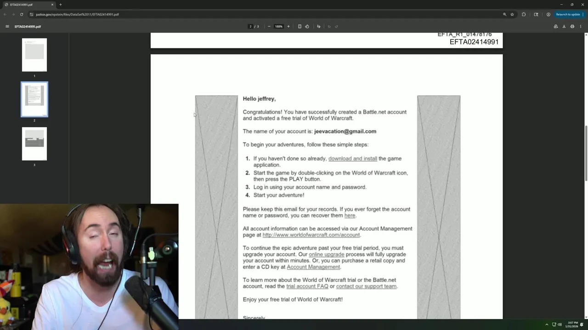This screenshot has height=330, width=588.
Task: Open the 'Account Management' link
Action: pos(313,267)
